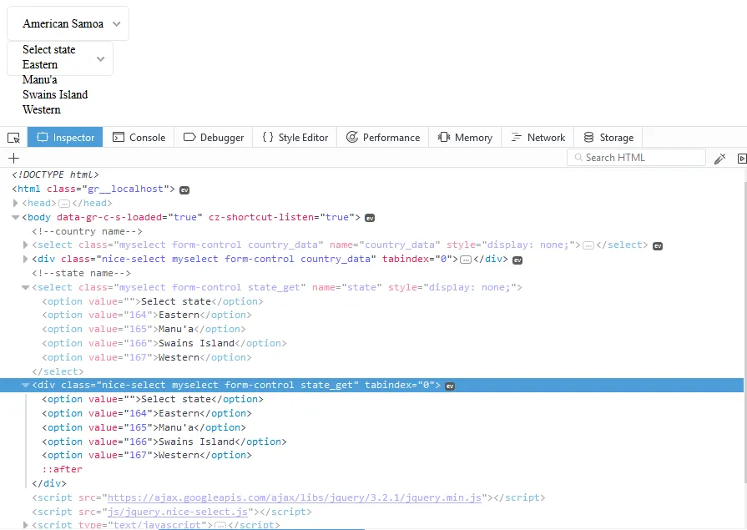Click the event badge on html tag
The width and height of the screenshot is (747, 530).
[184, 190]
